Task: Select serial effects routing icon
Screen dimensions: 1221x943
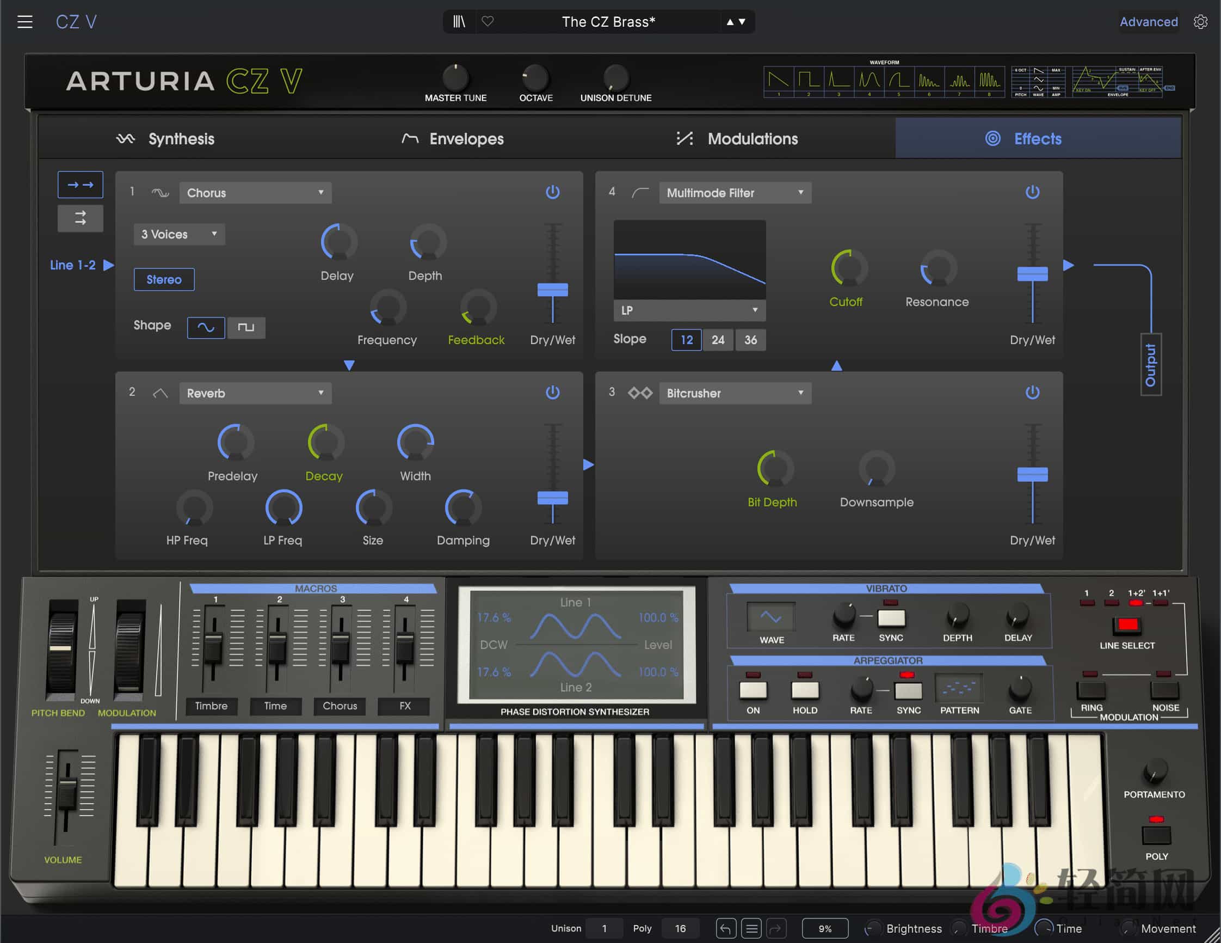Action: tap(81, 185)
